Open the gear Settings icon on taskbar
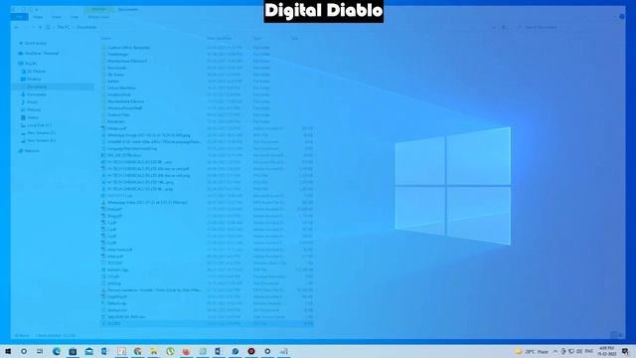636x358 pixels. pyautogui.click(x=267, y=351)
